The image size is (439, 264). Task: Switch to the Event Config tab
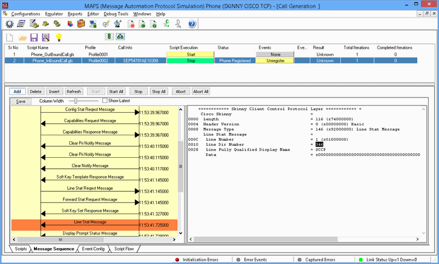pyautogui.click(x=93, y=249)
